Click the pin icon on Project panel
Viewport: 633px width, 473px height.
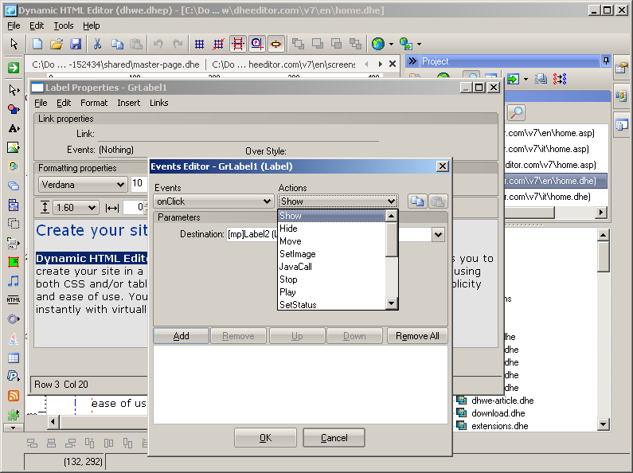pyautogui.click(x=606, y=61)
